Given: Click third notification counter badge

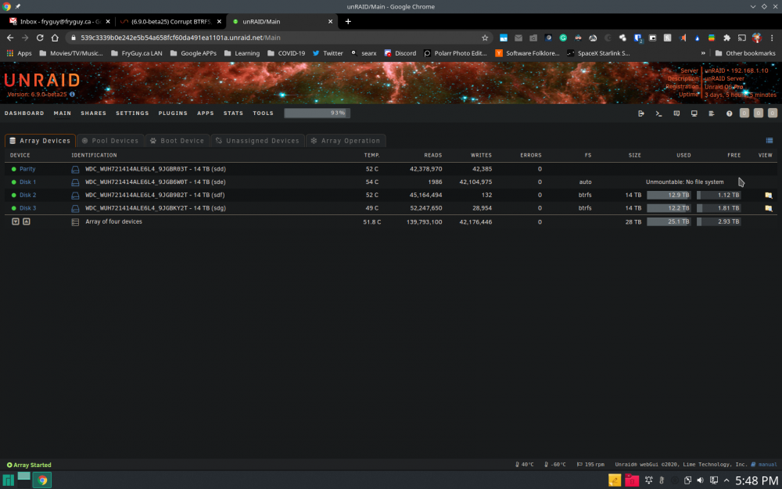Looking at the screenshot, I should pos(773,113).
